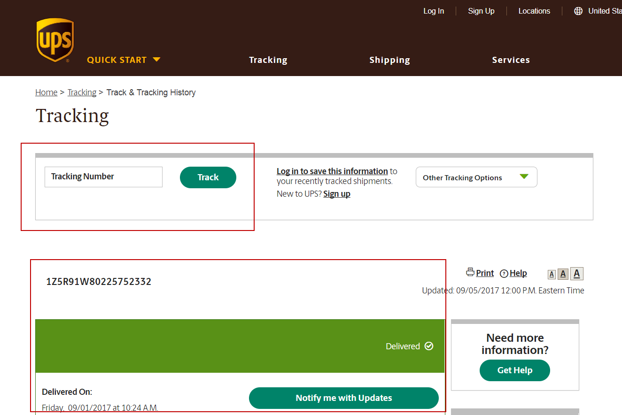Open the Tracking navigation menu

point(268,60)
